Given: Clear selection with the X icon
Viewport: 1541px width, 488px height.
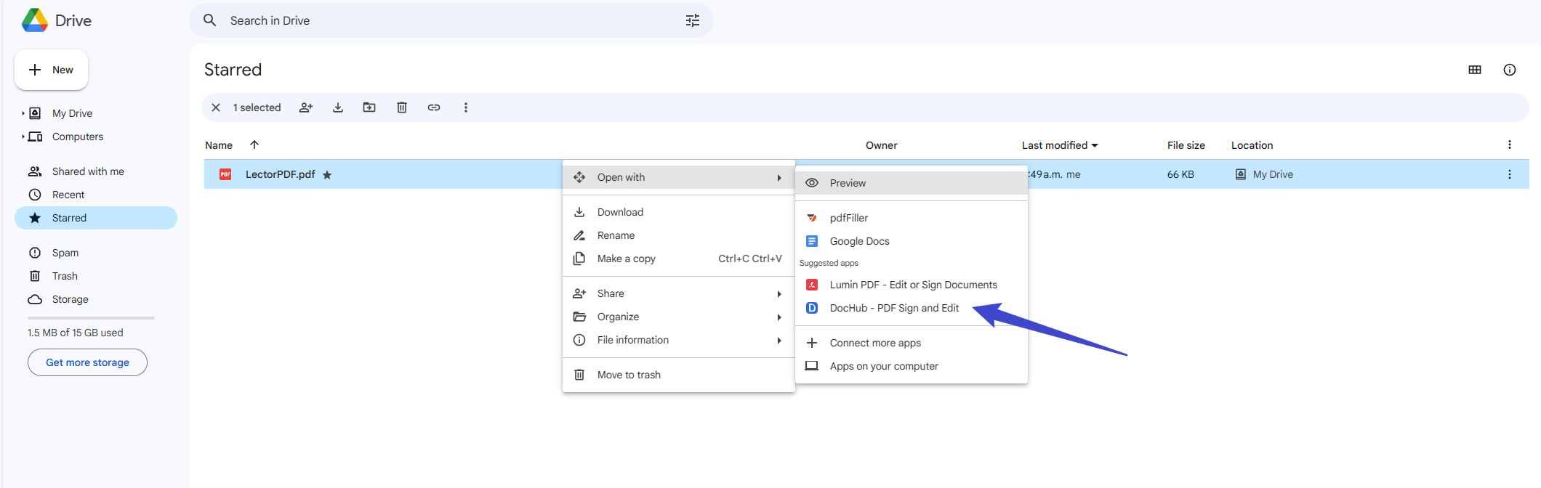Looking at the screenshot, I should [216, 107].
